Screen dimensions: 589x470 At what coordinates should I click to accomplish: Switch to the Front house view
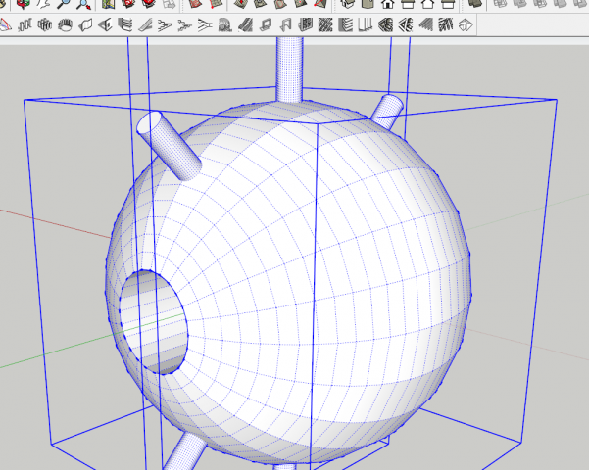[x=388, y=4]
